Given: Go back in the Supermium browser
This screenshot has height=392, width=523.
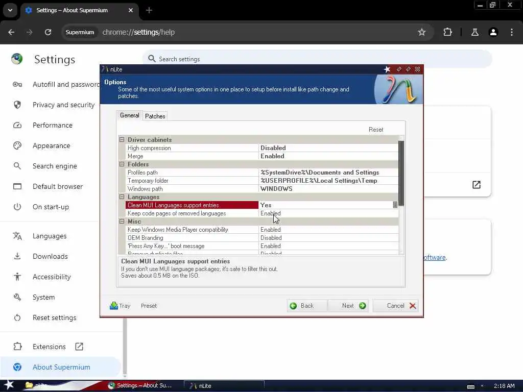Looking at the screenshot, I should (11, 32).
